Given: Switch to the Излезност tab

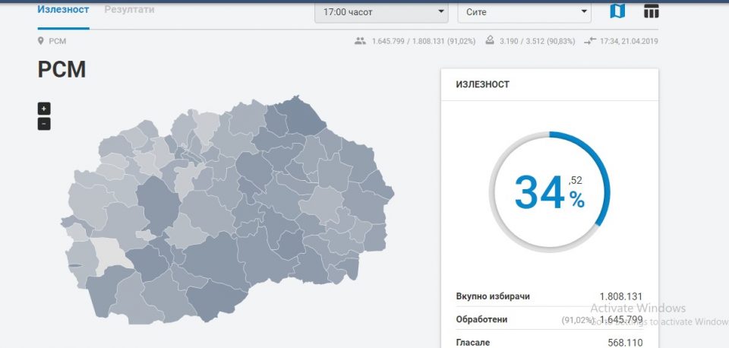Looking at the screenshot, I should [x=63, y=10].
